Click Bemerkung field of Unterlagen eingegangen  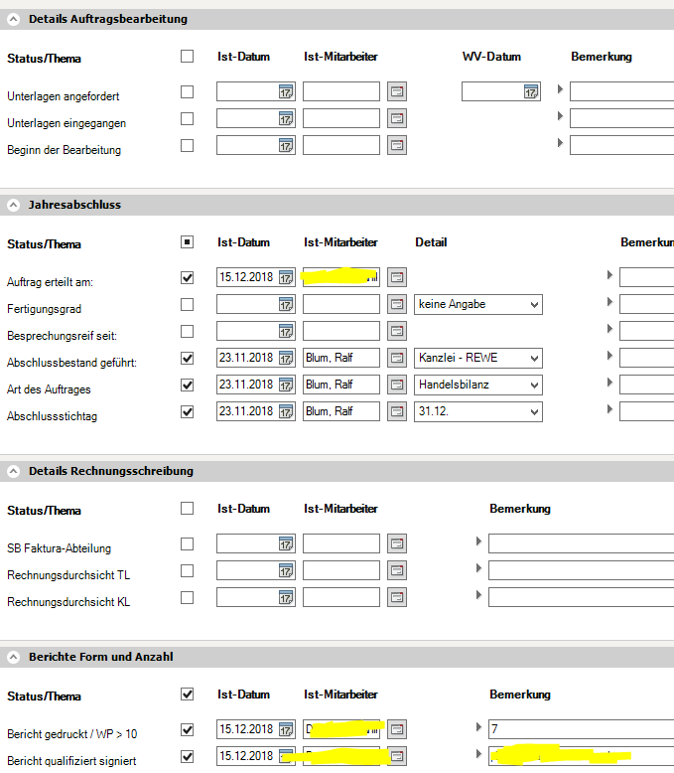pos(621,118)
